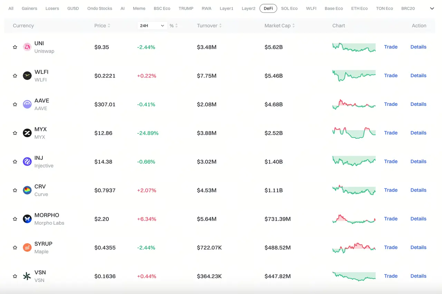
Task: Select the Layer2 category tab
Action: coord(249,8)
